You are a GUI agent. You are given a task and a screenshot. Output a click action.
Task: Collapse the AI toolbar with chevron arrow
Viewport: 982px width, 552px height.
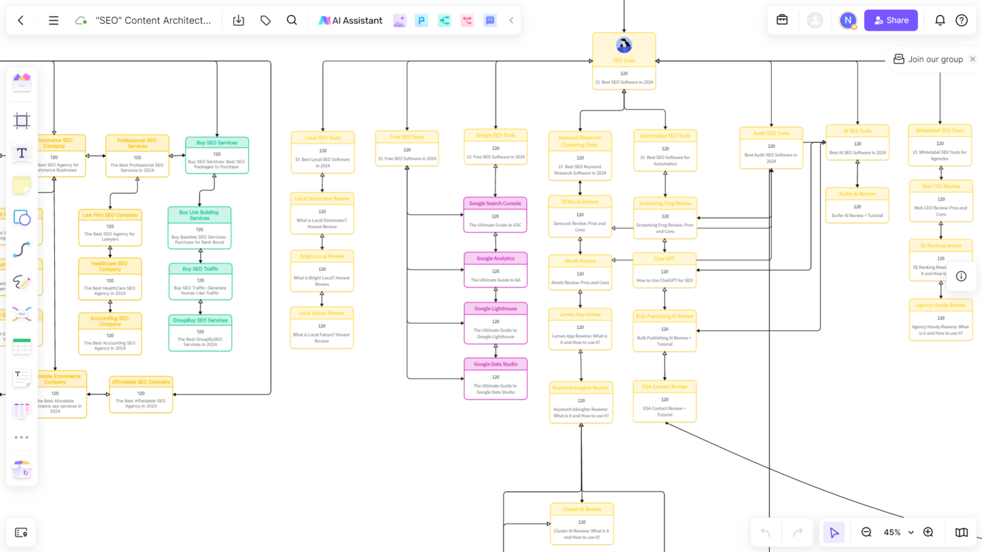coord(511,20)
